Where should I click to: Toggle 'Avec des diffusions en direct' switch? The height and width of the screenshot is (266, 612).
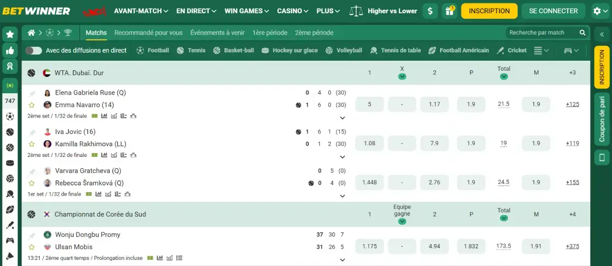34,50
